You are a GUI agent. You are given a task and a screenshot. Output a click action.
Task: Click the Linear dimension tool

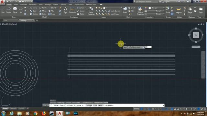tap(81, 8)
